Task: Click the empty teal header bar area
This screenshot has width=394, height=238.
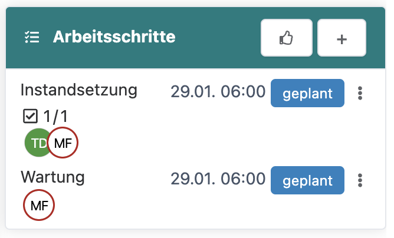Action: (218, 38)
